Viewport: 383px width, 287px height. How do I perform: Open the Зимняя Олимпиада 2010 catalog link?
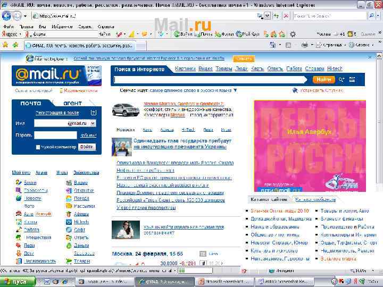pos(279,210)
